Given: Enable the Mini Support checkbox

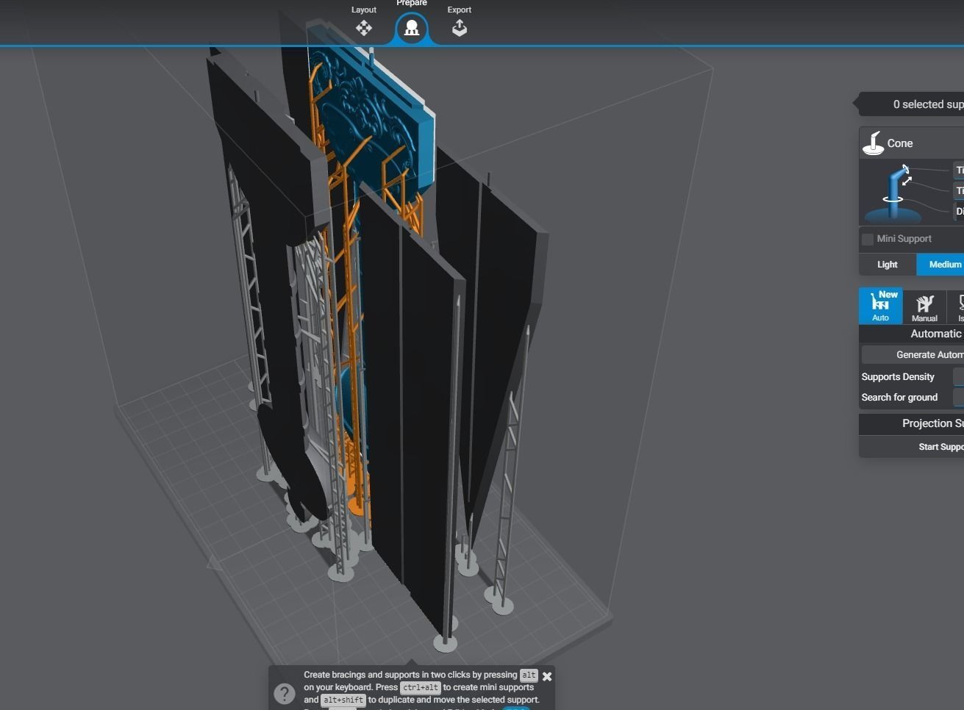Looking at the screenshot, I should point(868,239).
